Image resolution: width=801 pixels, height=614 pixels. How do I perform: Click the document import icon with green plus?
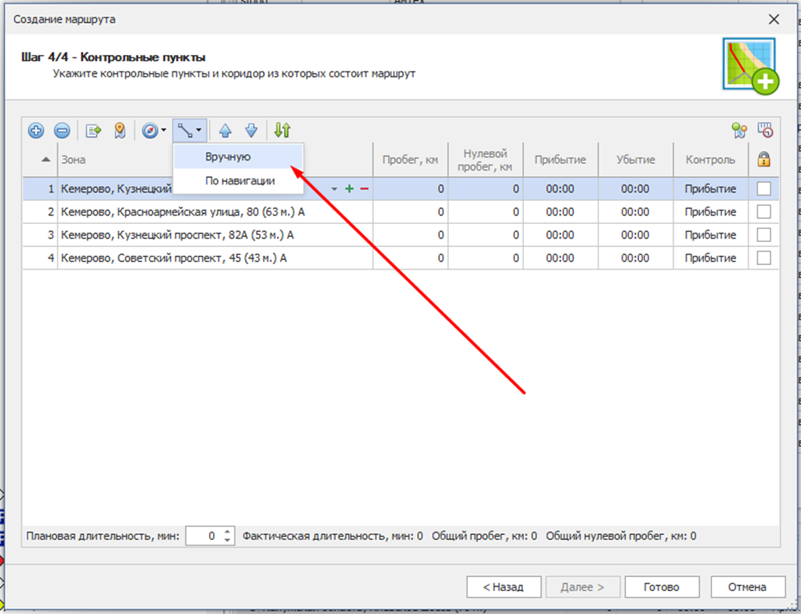pyautogui.click(x=94, y=130)
